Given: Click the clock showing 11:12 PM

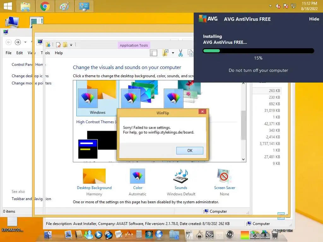Looking at the screenshot, I should [309, 3].
